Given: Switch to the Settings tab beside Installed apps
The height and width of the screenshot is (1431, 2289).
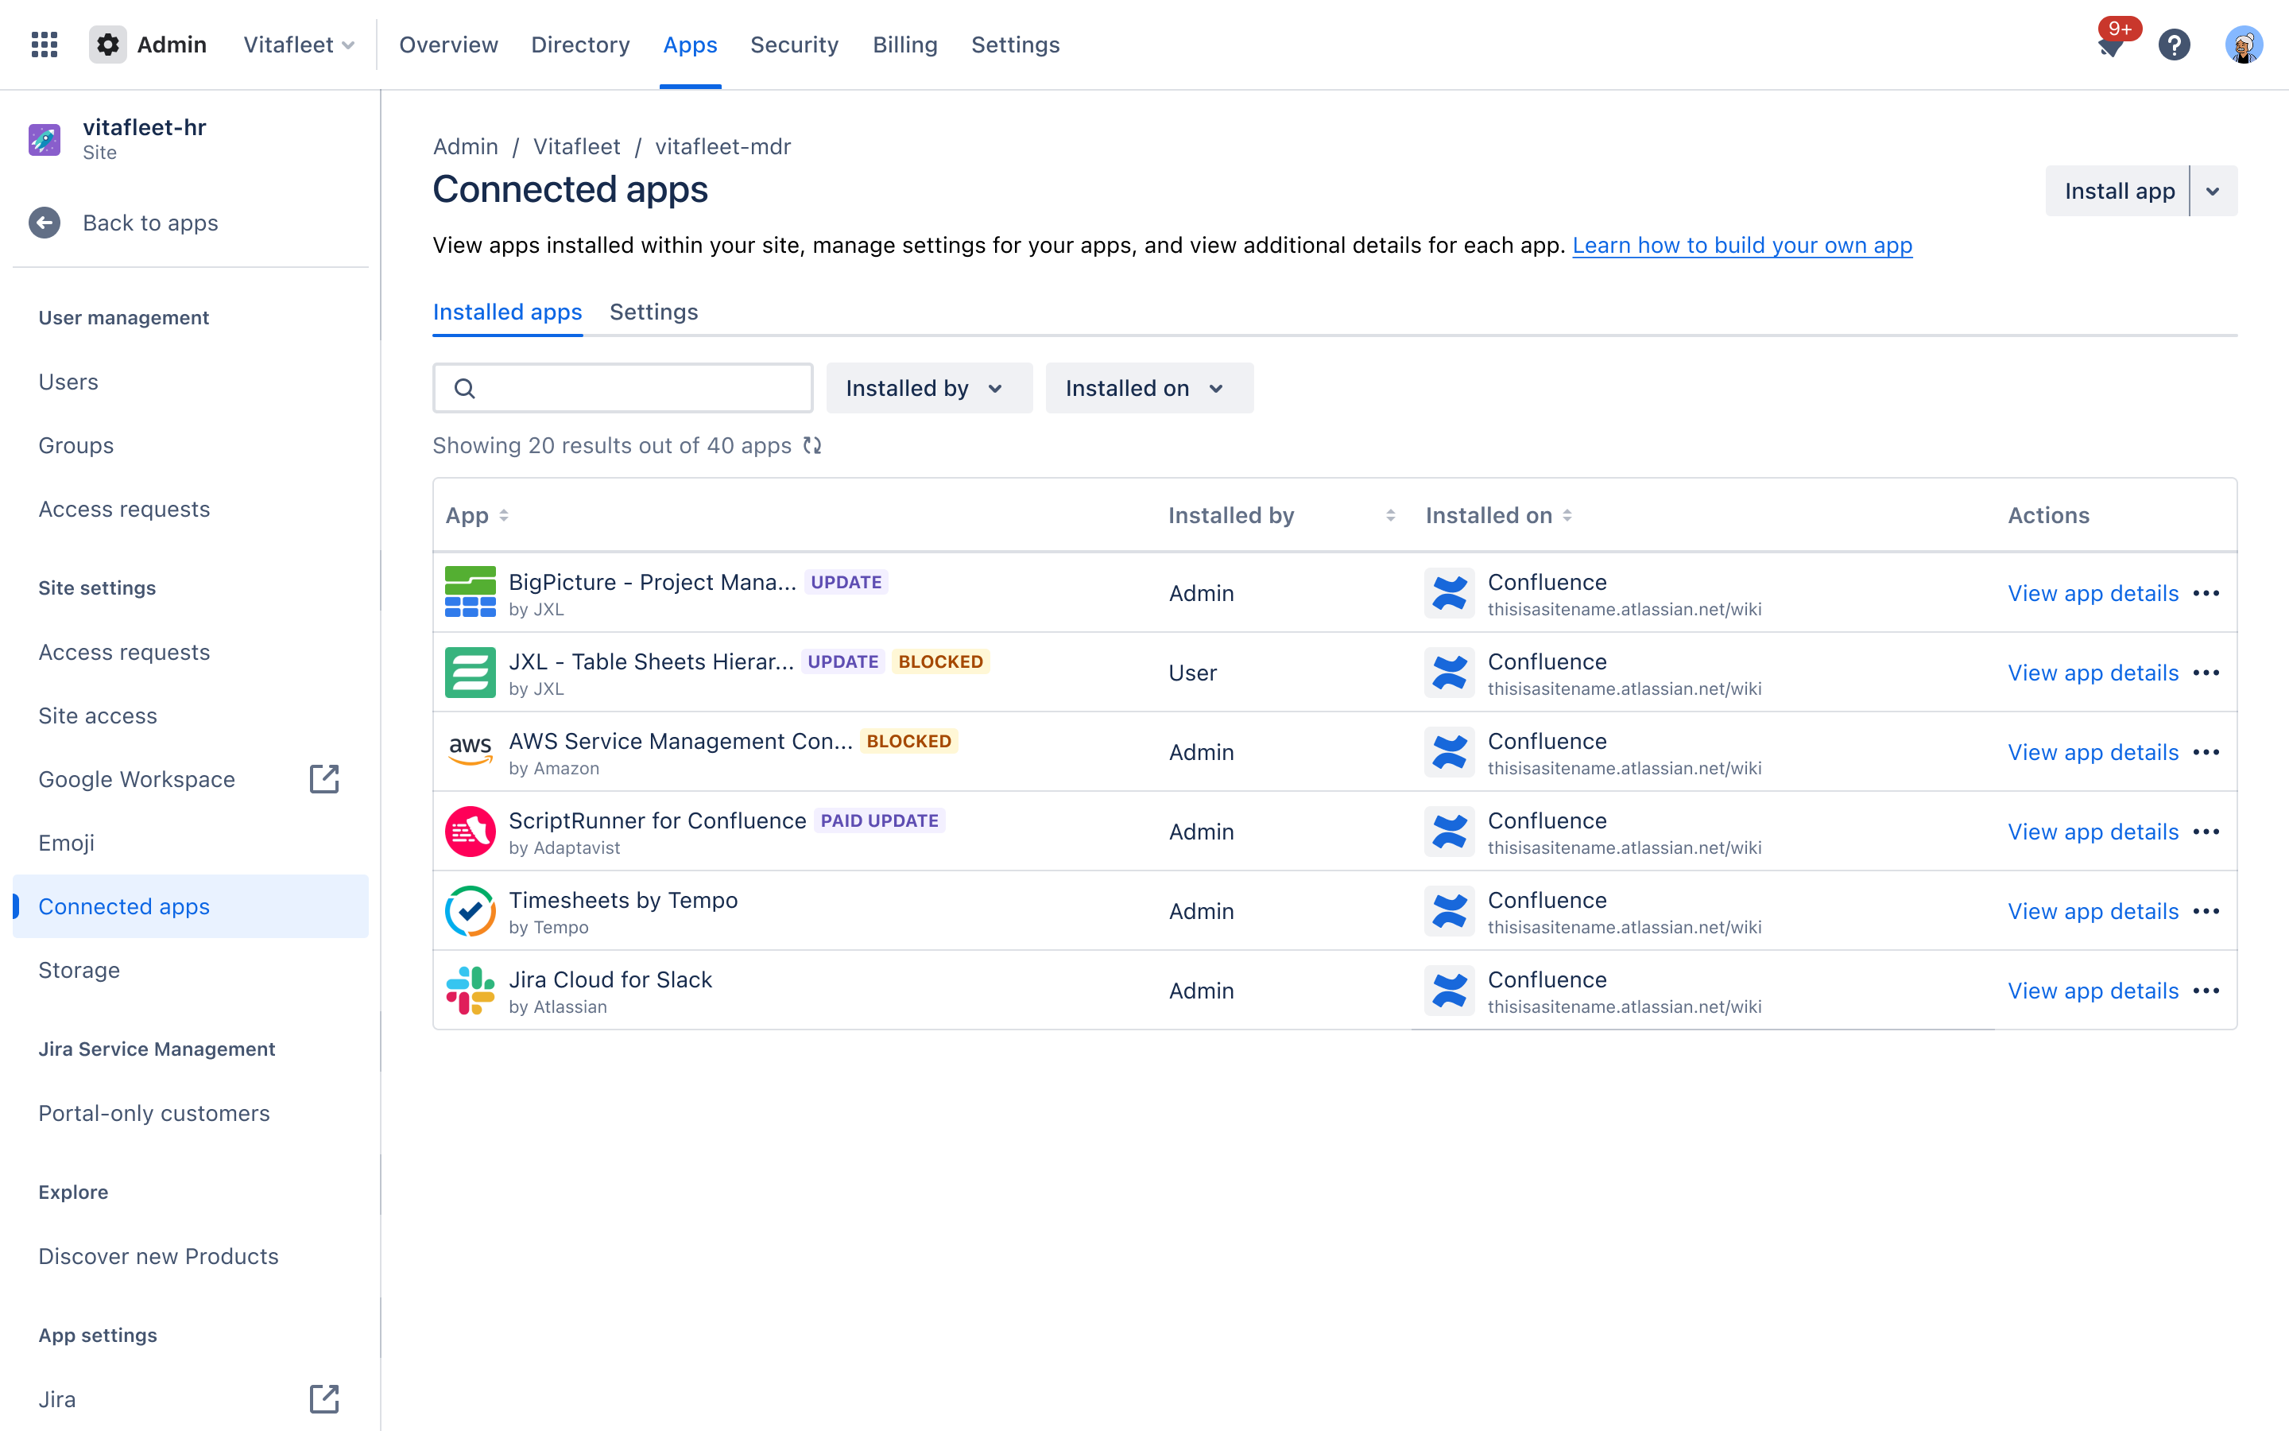Looking at the screenshot, I should 653,312.
